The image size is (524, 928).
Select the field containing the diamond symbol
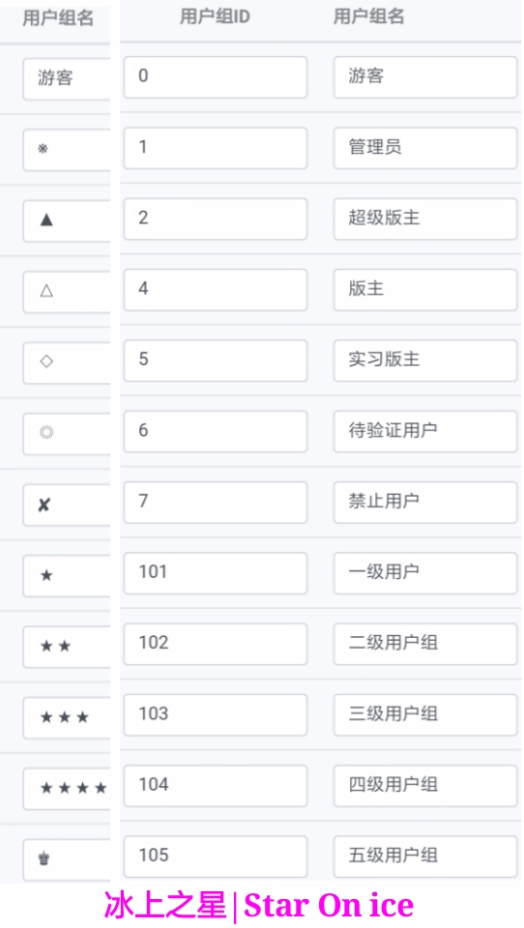tap(67, 362)
